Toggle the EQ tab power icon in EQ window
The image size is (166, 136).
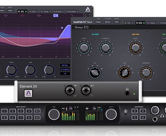[x=19, y=12]
